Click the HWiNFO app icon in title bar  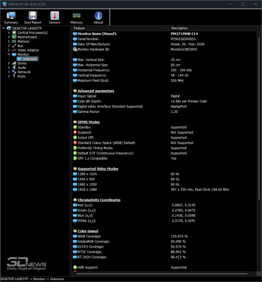tap(4, 4)
